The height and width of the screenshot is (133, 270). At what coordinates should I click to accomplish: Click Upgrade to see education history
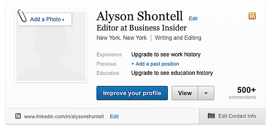(x=172, y=73)
